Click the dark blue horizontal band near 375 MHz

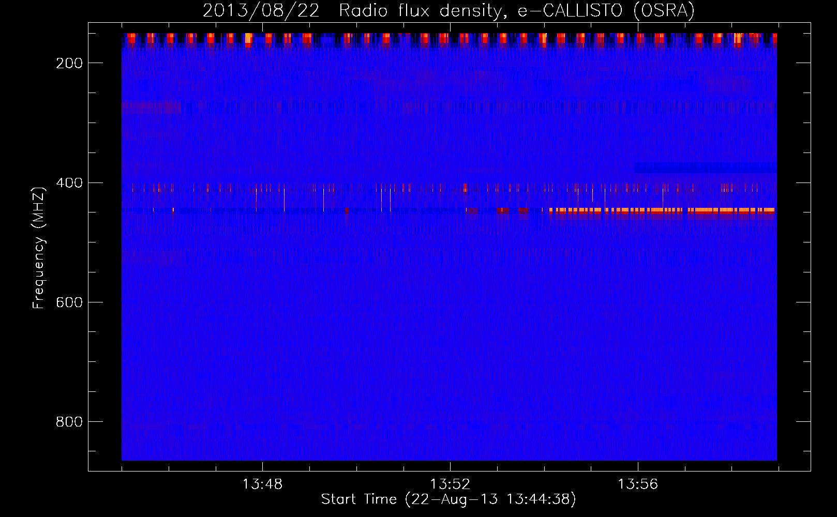[x=705, y=168]
